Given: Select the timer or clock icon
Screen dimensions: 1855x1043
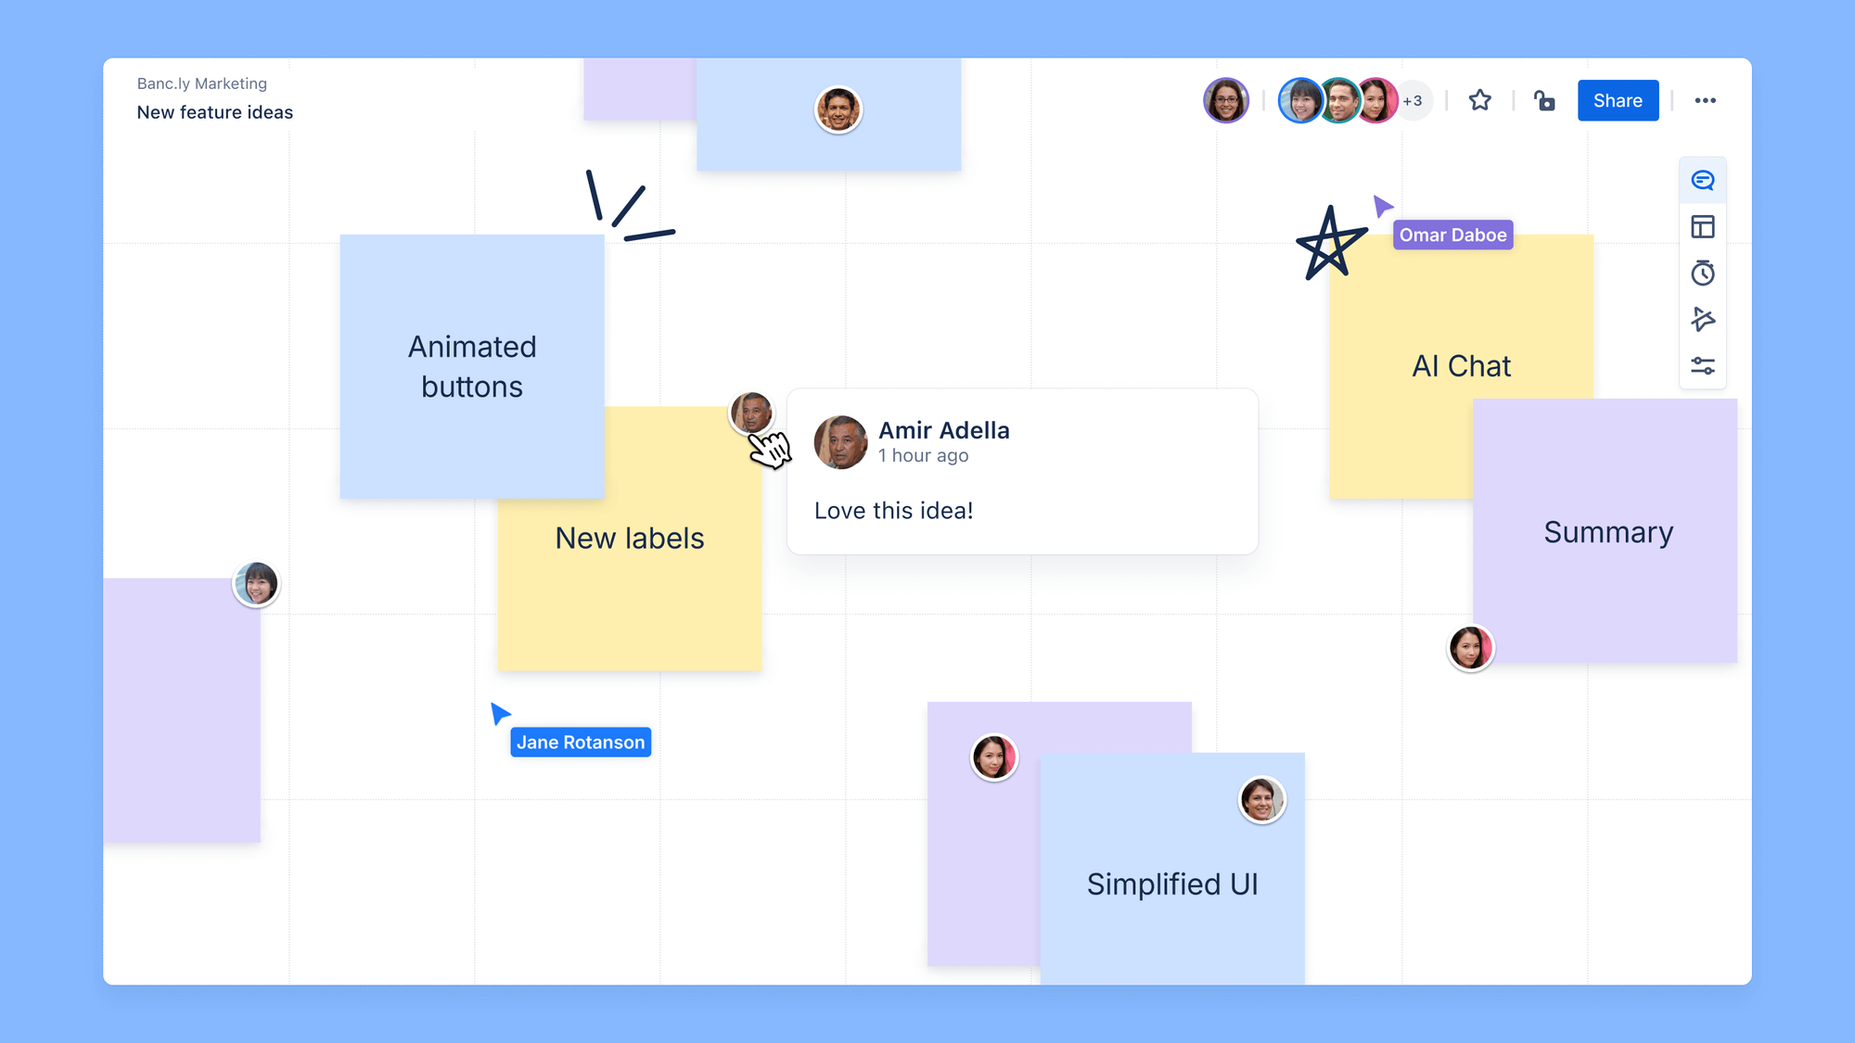Looking at the screenshot, I should coord(1704,273).
